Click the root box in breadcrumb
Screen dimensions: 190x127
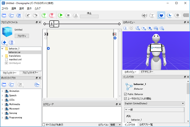pos(54,24)
